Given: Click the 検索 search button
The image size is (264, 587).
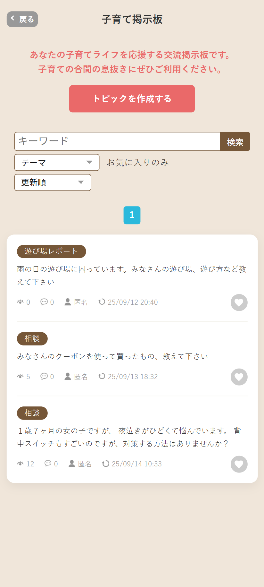Looking at the screenshot, I should coord(235,141).
